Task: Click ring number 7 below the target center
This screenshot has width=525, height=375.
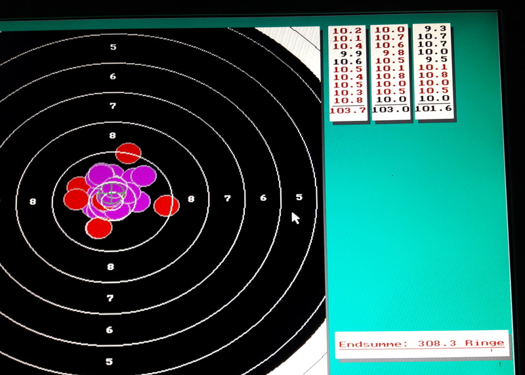Action: point(111,298)
